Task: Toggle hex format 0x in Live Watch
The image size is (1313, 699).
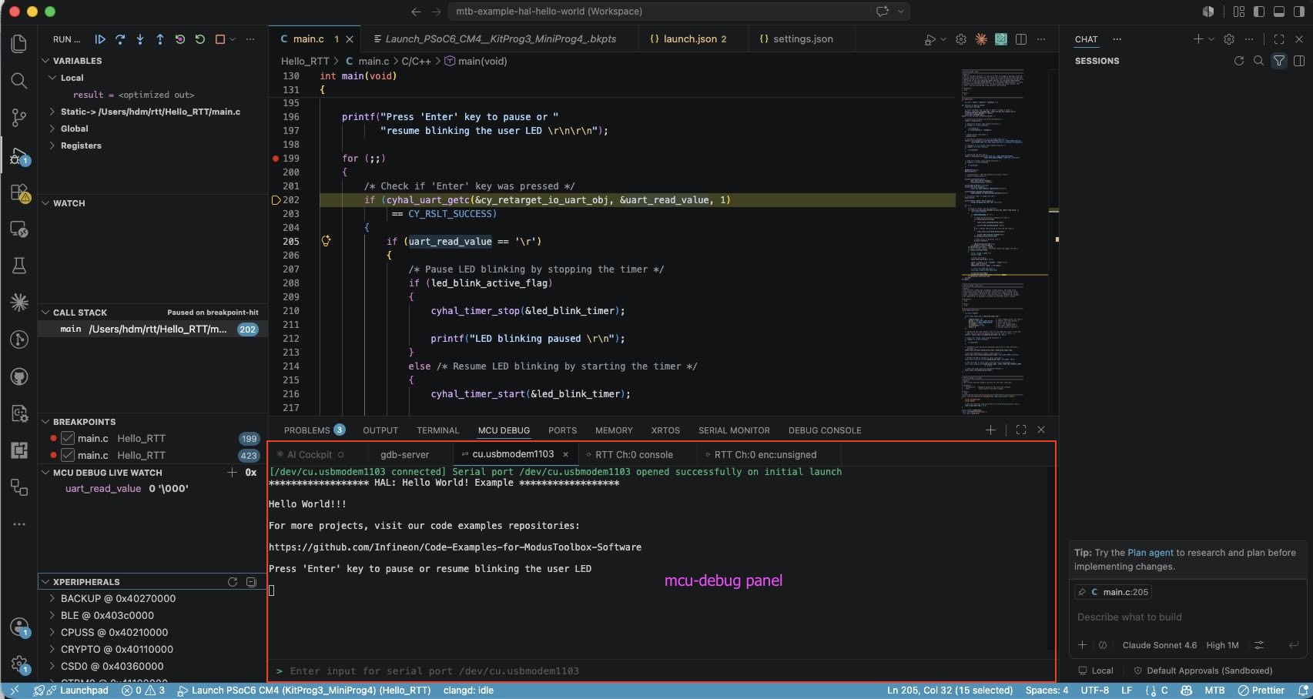Action: coord(251,473)
